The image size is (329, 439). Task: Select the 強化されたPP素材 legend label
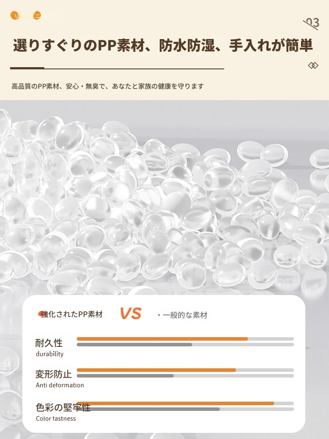(72, 314)
